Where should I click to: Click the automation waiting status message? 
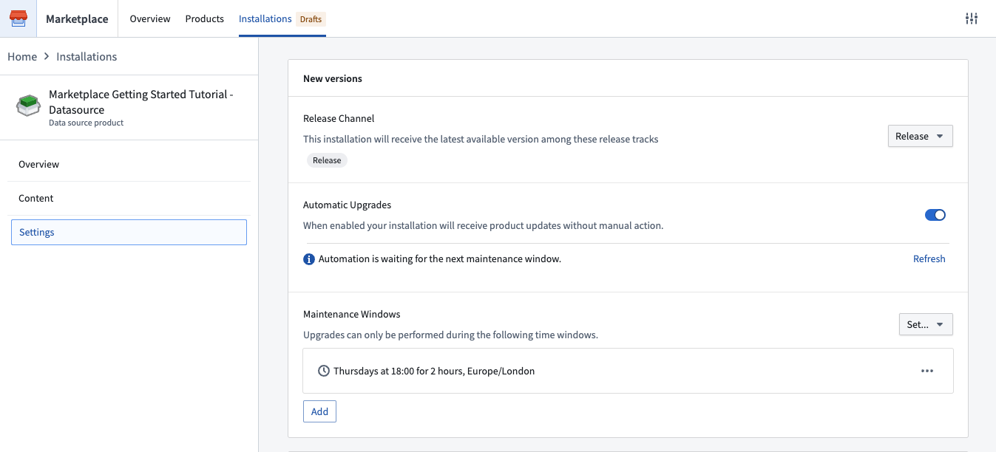[440, 259]
